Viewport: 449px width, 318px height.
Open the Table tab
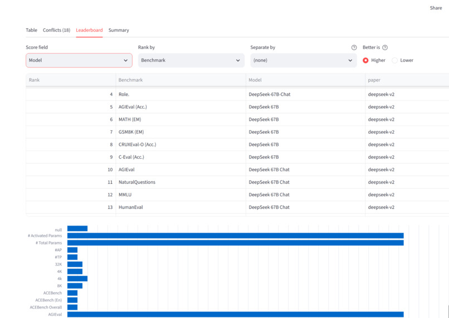coord(32,30)
